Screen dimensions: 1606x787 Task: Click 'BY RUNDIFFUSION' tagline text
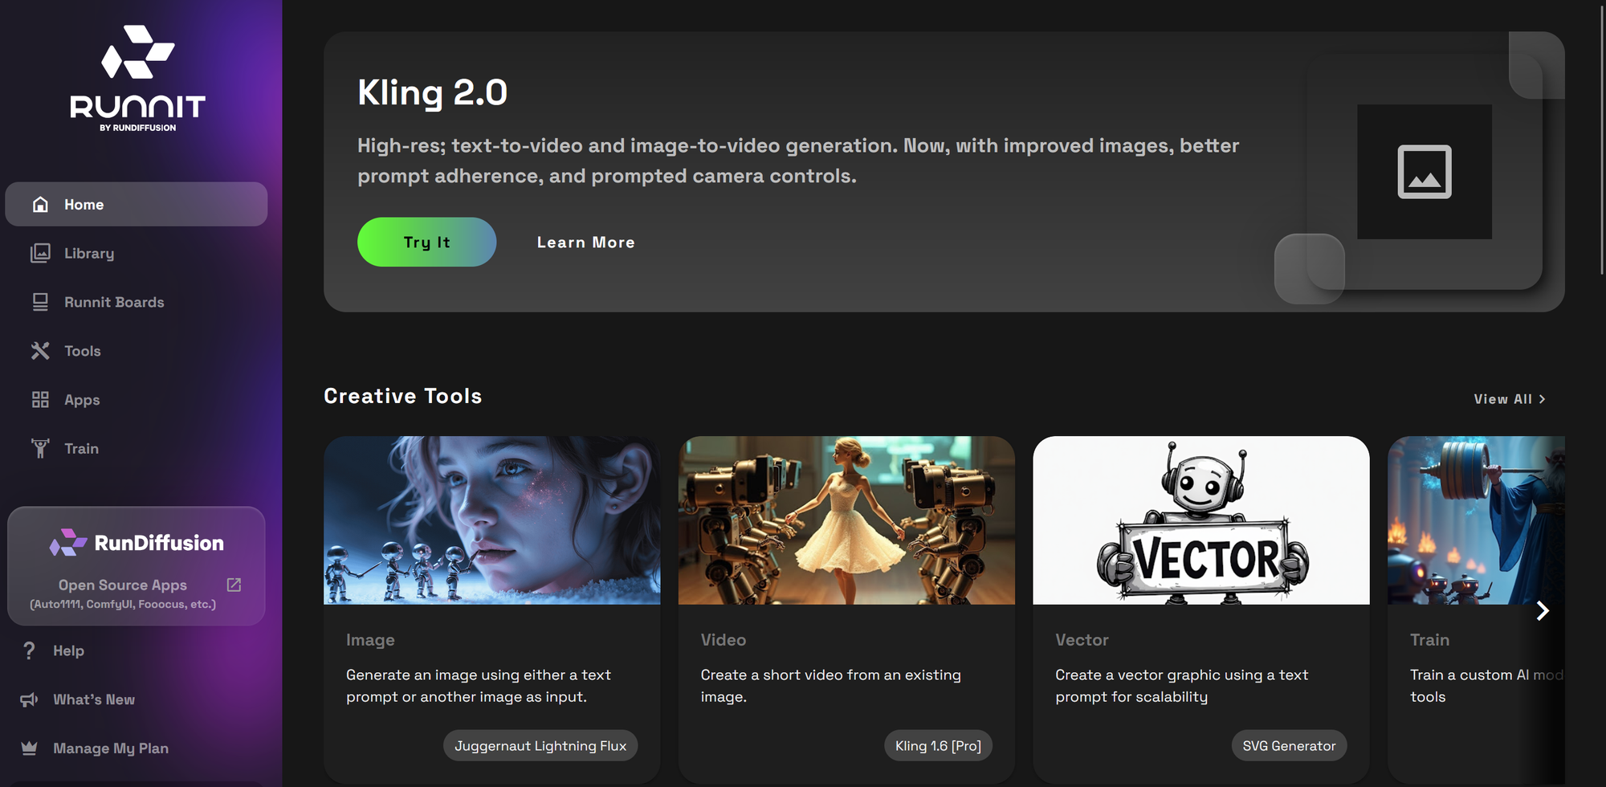pyautogui.click(x=137, y=128)
